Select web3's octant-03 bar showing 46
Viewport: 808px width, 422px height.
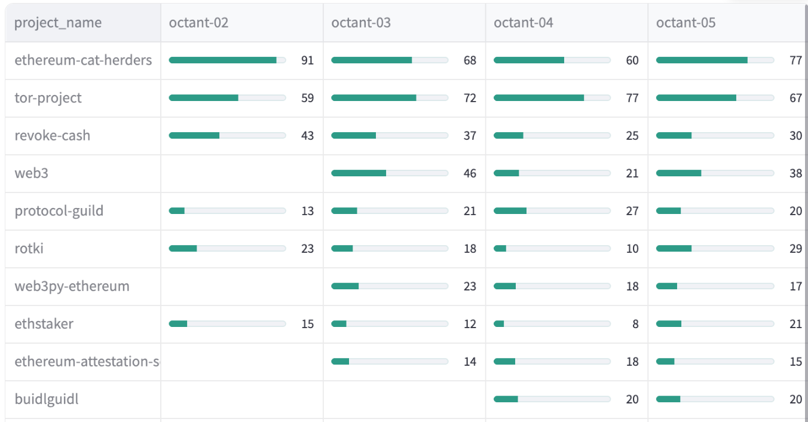pyautogui.click(x=389, y=173)
